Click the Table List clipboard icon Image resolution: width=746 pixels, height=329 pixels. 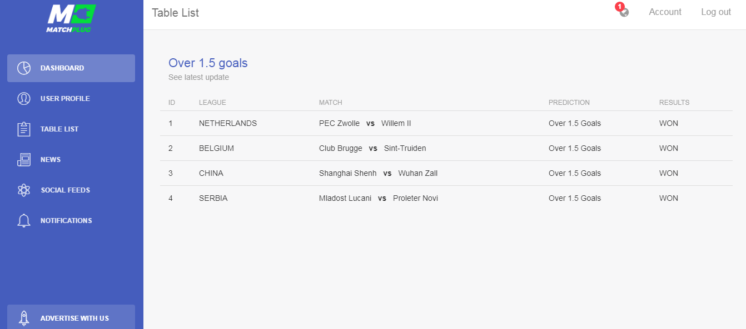pos(24,129)
